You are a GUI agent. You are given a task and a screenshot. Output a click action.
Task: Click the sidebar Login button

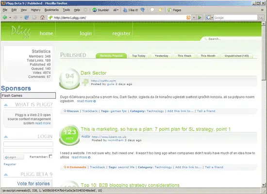tap(14, 157)
